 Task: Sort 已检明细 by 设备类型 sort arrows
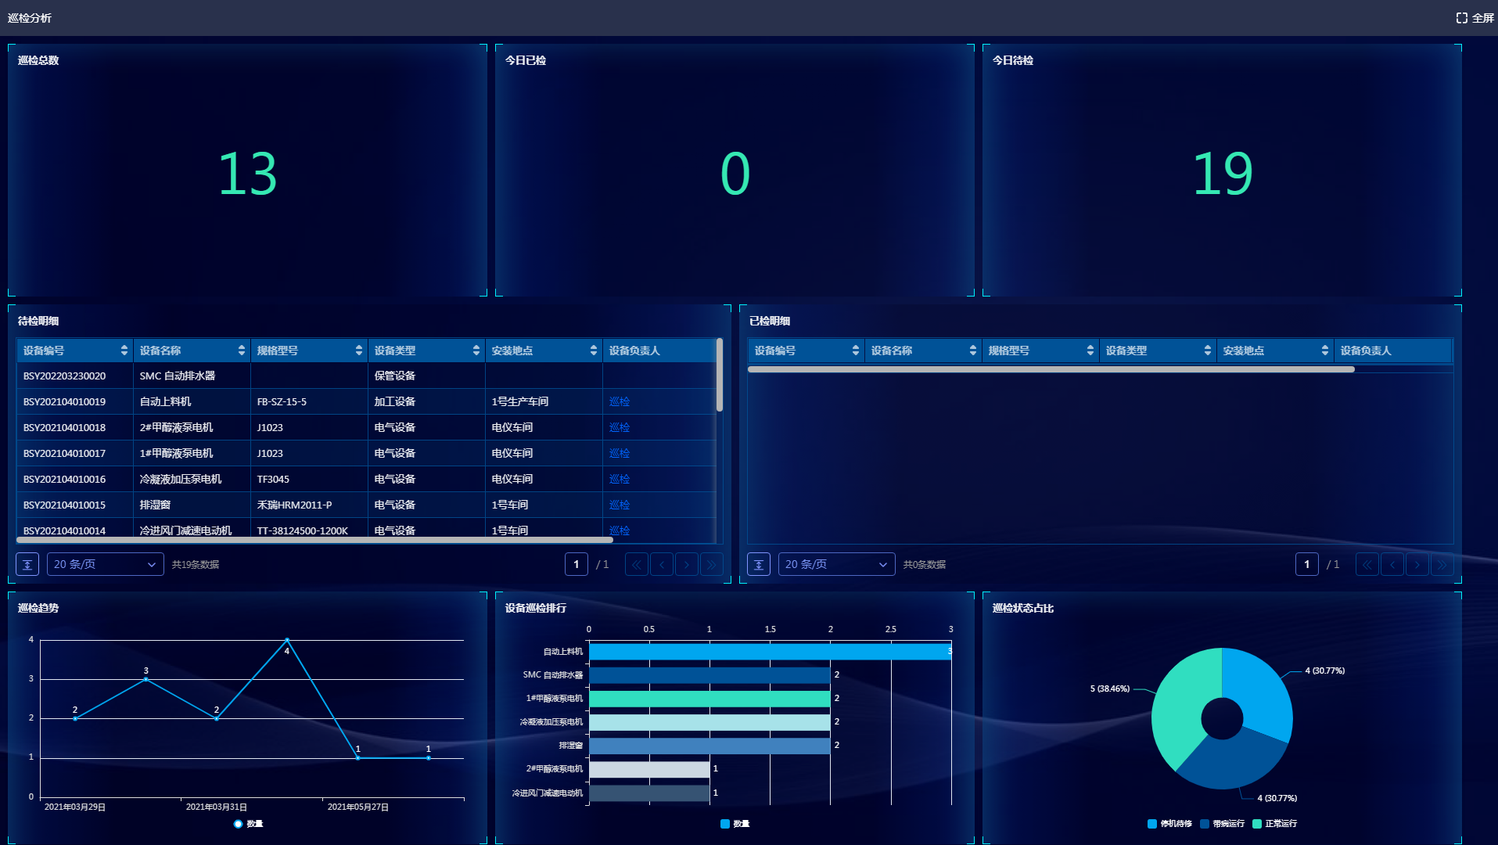click(x=1208, y=351)
